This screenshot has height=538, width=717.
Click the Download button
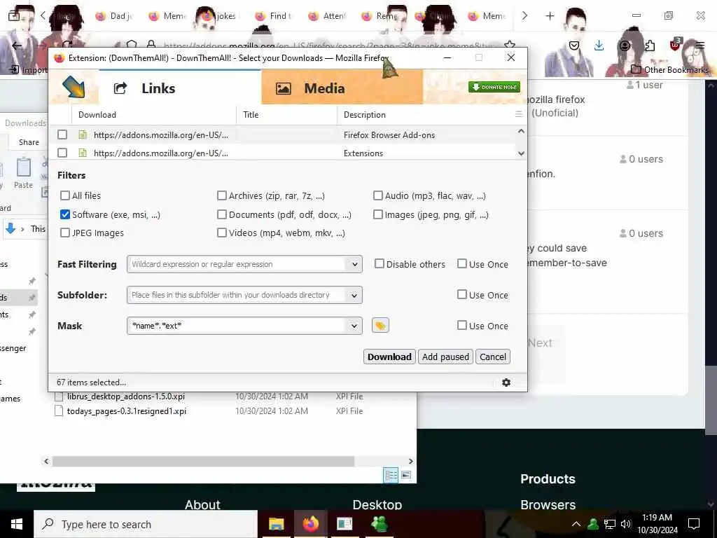pos(389,357)
